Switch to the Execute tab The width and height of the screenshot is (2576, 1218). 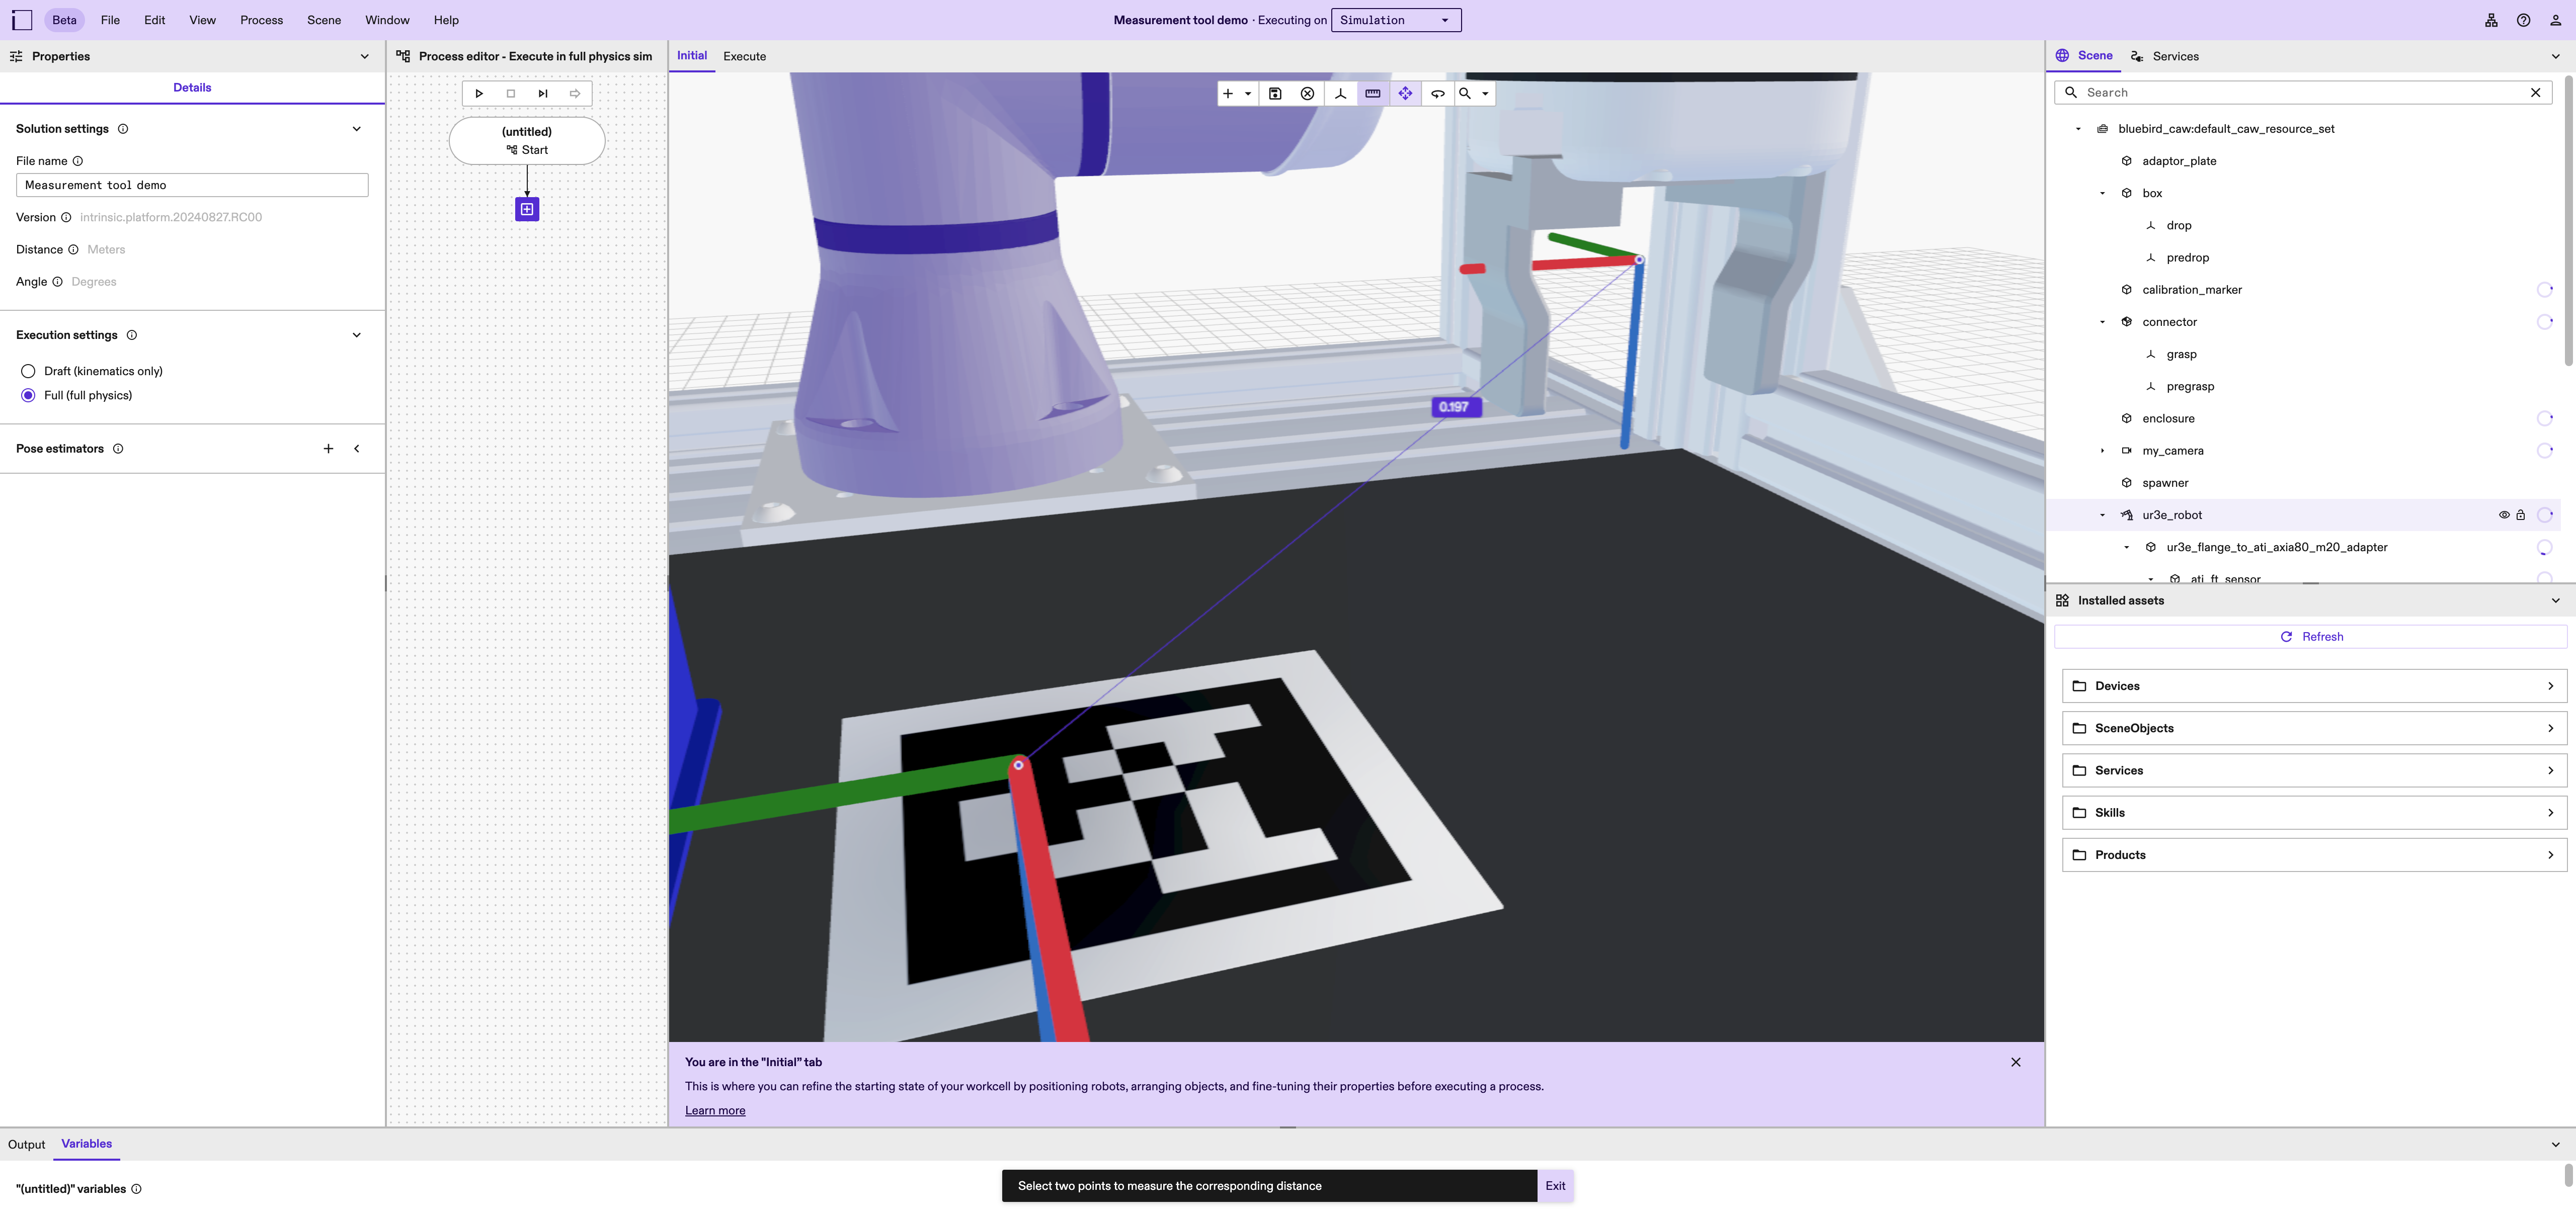click(x=744, y=56)
